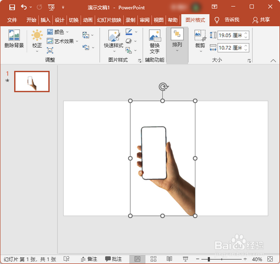Click the 共享 share button

(261, 20)
